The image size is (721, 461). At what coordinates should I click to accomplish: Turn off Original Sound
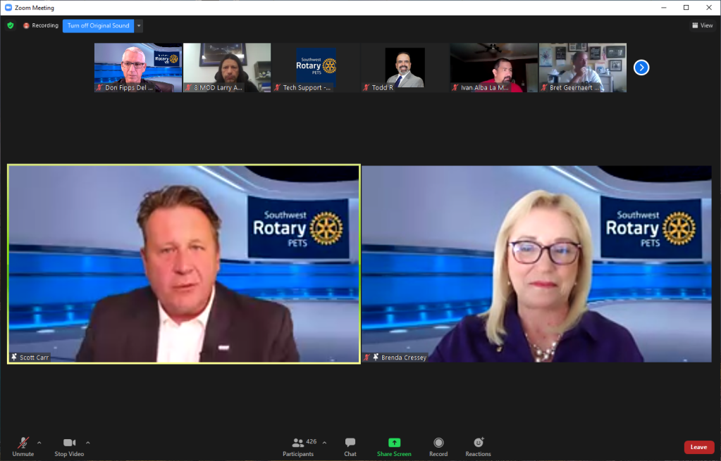[98, 25]
